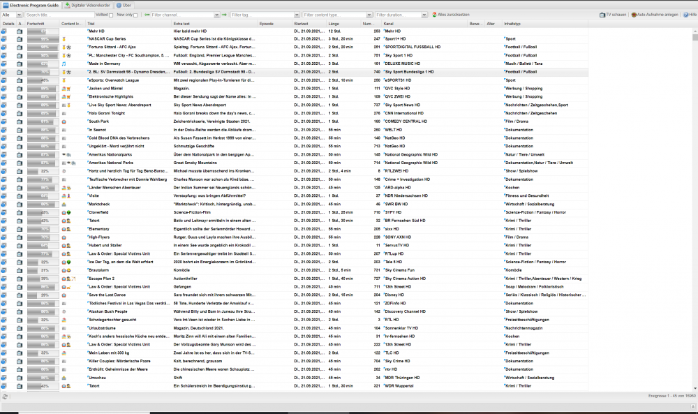Record icon for Save the Last Dance

click(19, 295)
